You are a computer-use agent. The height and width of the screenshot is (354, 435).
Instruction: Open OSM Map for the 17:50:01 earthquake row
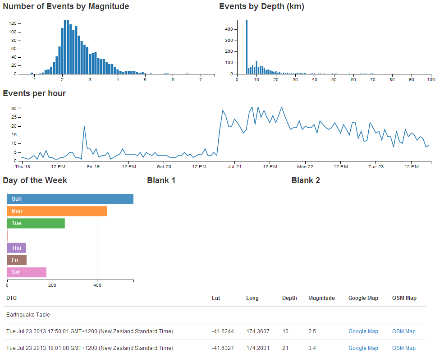(403, 331)
